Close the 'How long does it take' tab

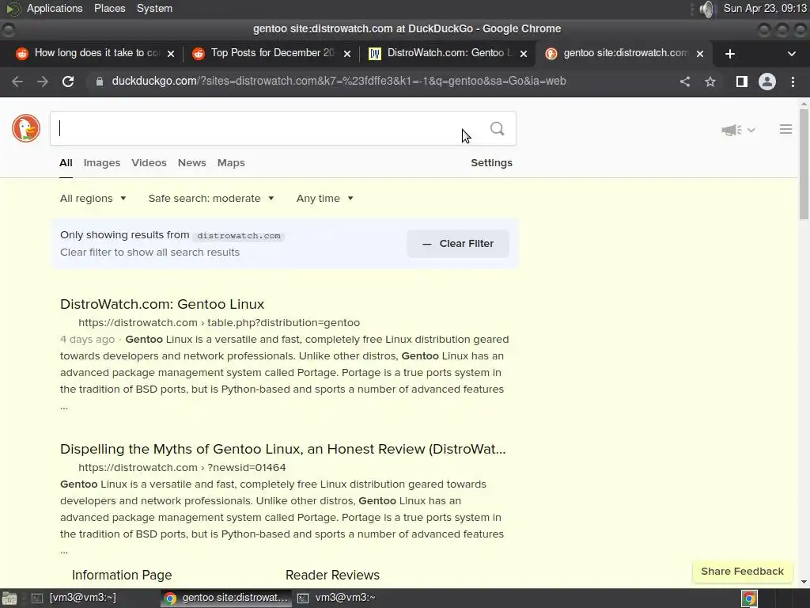[x=171, y=54]
